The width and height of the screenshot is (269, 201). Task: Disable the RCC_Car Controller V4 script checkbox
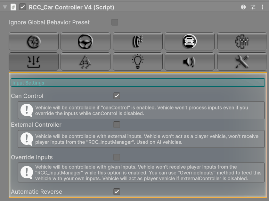(x=22, y=7)
